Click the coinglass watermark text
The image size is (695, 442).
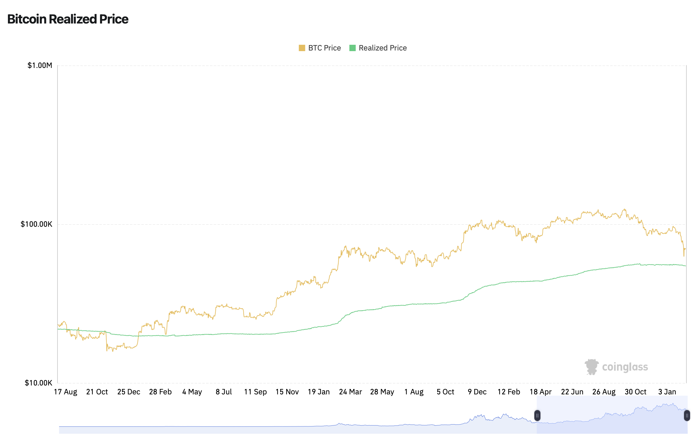pos(625,367)
